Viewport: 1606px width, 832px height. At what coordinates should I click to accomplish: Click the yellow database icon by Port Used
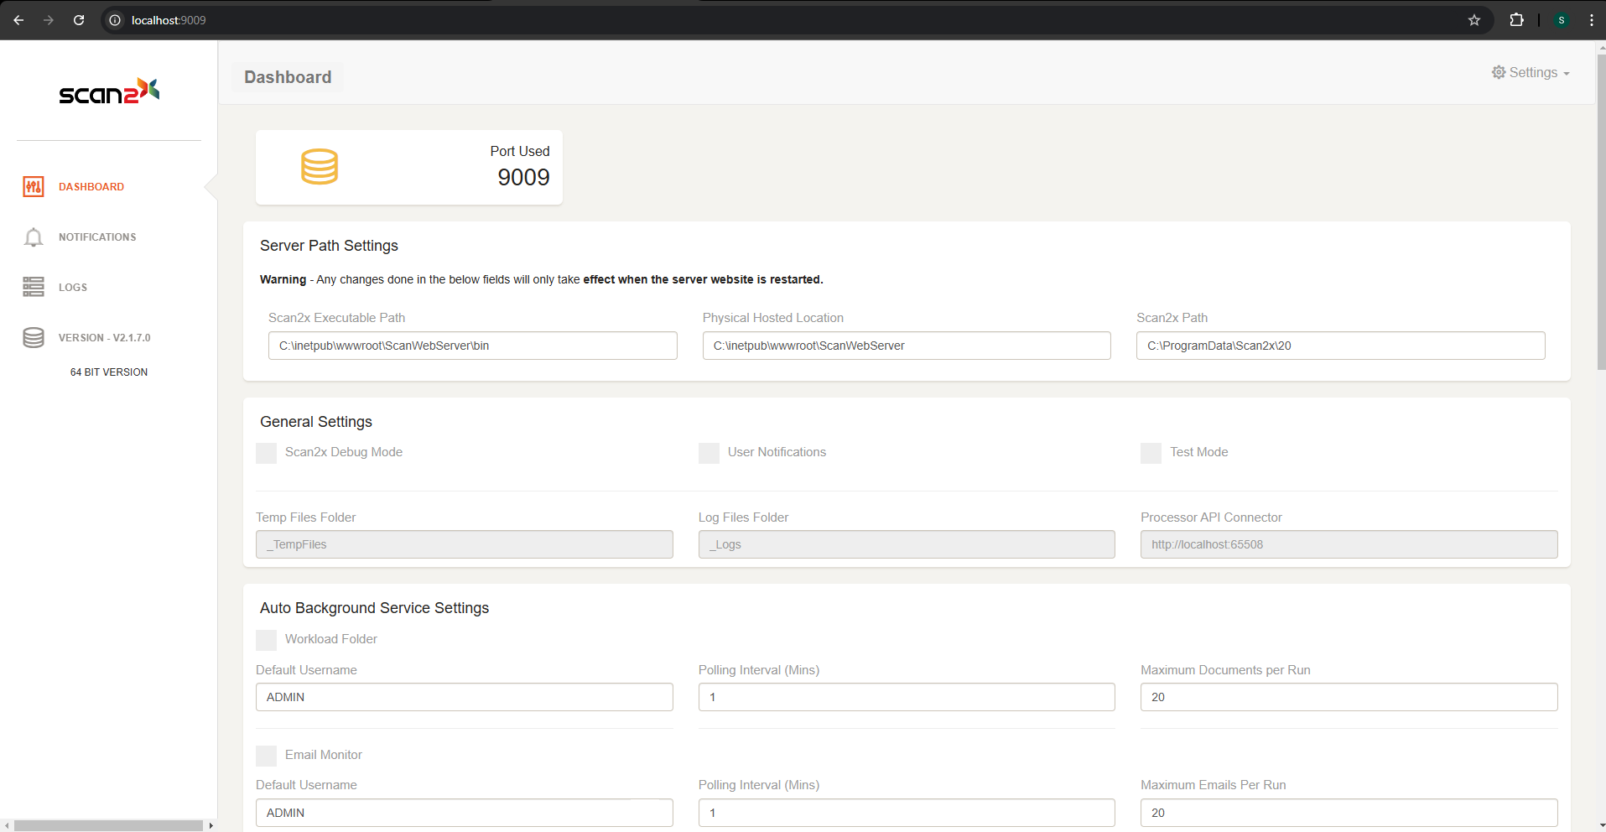coord(320,167)
